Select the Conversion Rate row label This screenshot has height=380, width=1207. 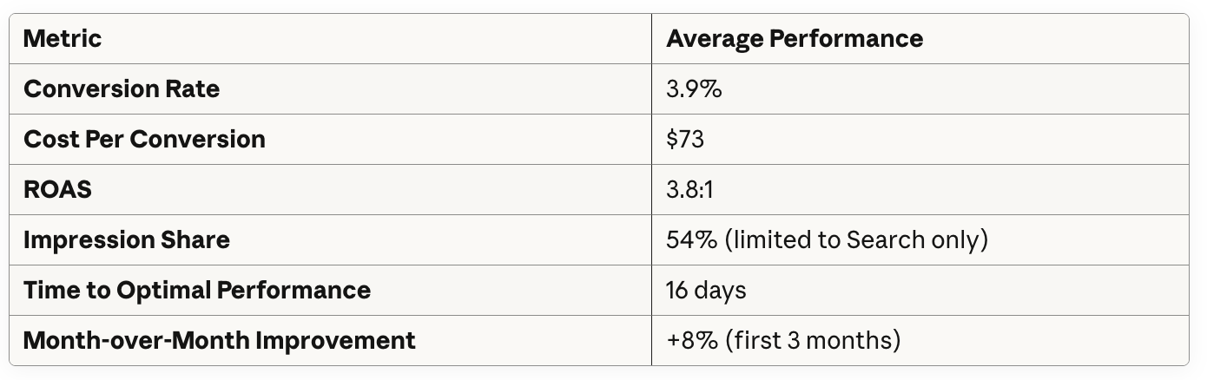pyautogui.click(x=122, y=89)
